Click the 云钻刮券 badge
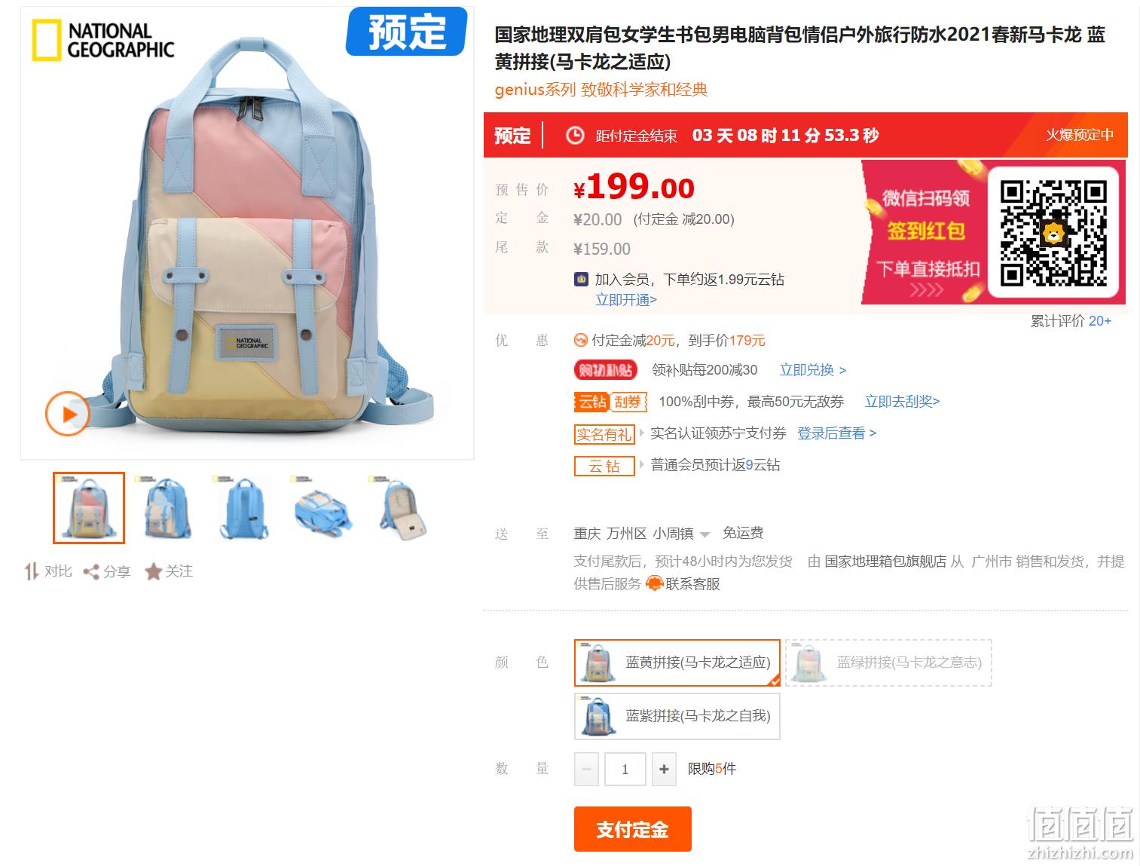The height and width of the screenshot is (866, 1140). tap(611, 402)
